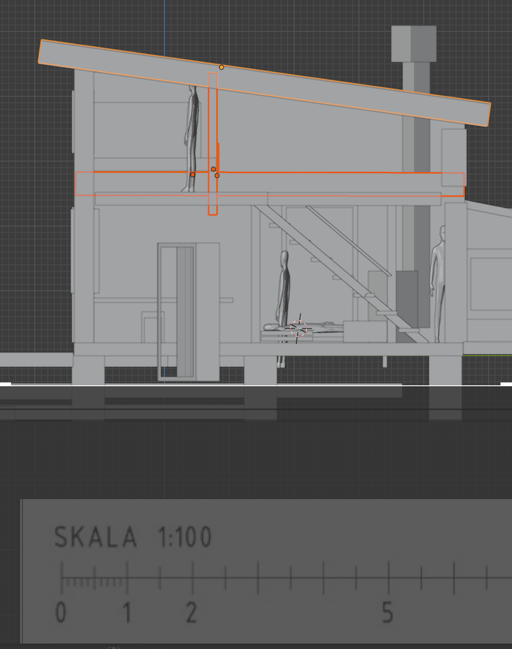Select the sloped roof slab
Viewport: 512px width, 649px height.
[x=324, y=92]
